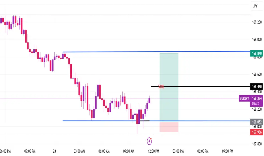The image size is (264, 156).
Task: Select the red stop-loss zone rectangle
Action: coord(169,127)
